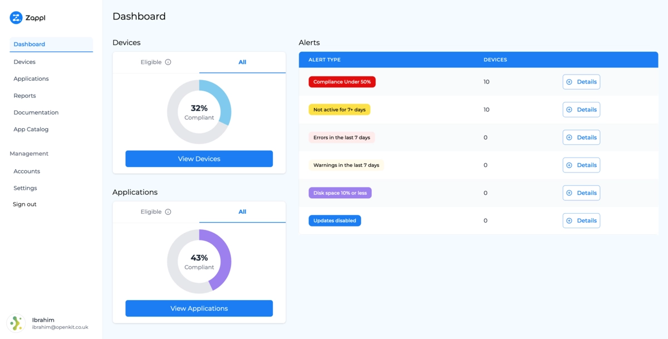Click plus icon in Compliance Under 50% row
This screenshot has height=339, width=668.
coord(569,82)
